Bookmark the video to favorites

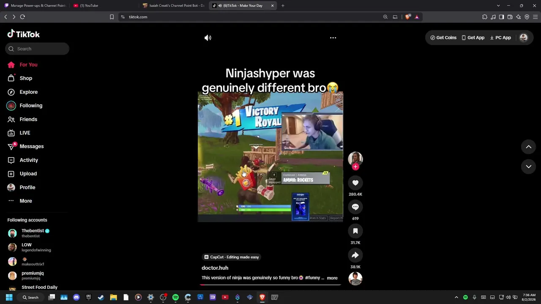click(355, 231)
